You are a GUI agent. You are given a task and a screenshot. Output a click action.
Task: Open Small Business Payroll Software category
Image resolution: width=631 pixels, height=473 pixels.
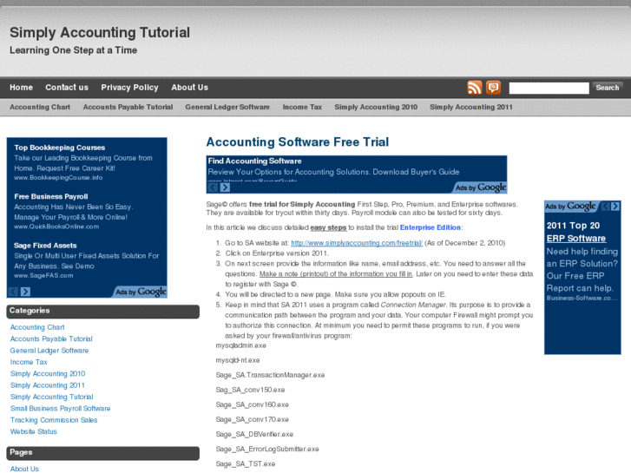point(61,409)
